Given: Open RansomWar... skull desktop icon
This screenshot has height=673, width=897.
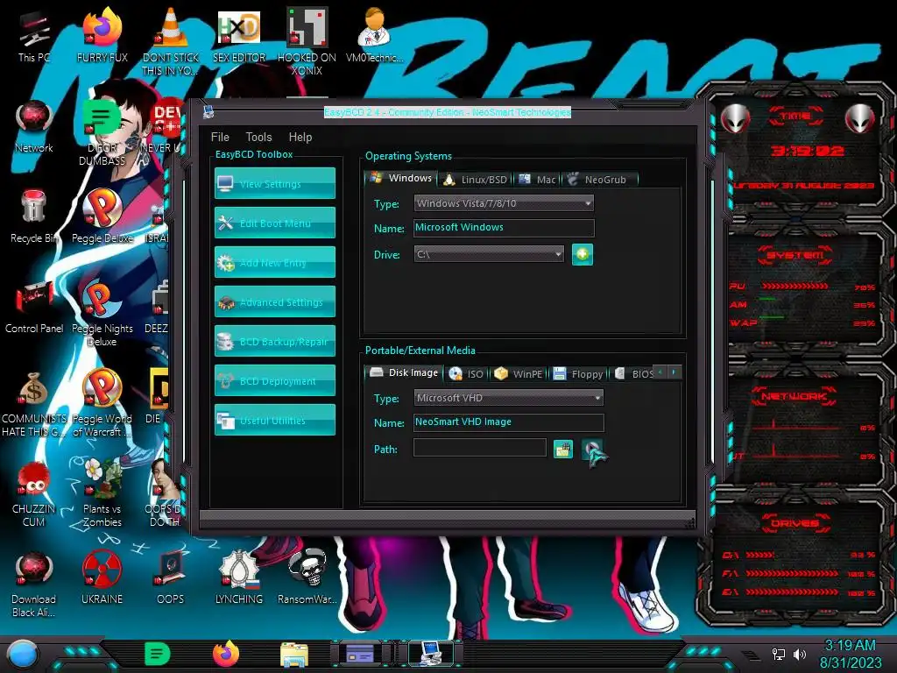Looking at the screenshot, I should pos(307,577).
